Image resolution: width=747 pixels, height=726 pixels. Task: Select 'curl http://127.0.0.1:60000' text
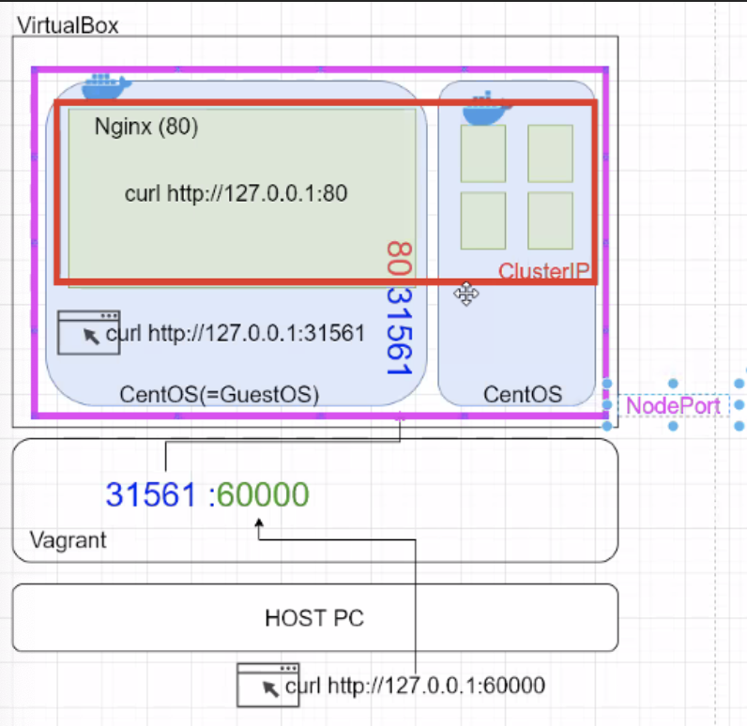415,686
